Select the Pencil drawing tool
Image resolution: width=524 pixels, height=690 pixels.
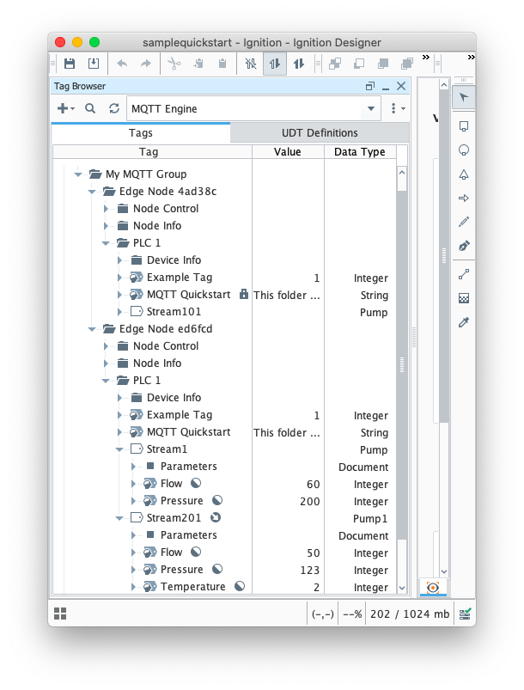464,222
